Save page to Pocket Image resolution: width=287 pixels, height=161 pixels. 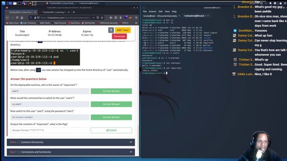click(98, 18)
